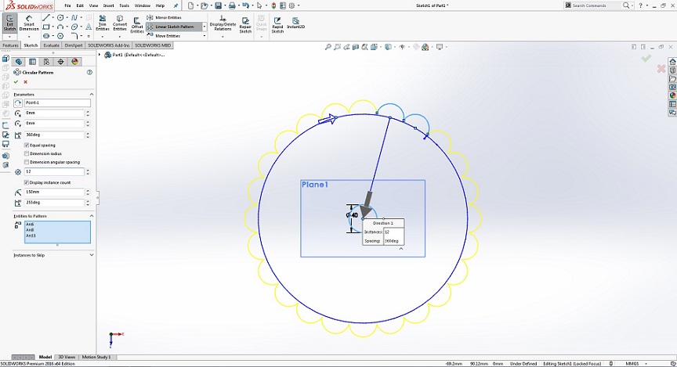The width and height of the screenshot is (677, 367).
Task: Open the File menu
Action: (x=68, y=5)
